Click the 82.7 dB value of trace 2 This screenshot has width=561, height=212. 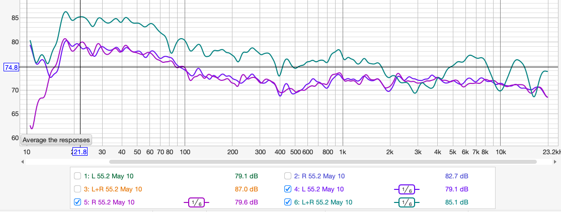tap(456, 176)
